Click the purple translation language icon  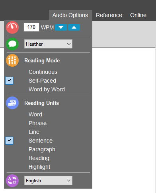point(12,181)
